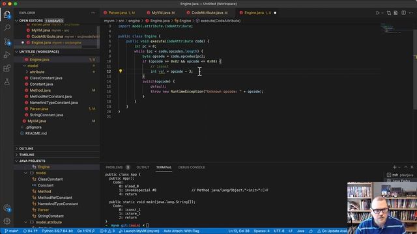The image size is (417, 234).
Task: Click the new terminal plus icon
Action: coord(395,167)
